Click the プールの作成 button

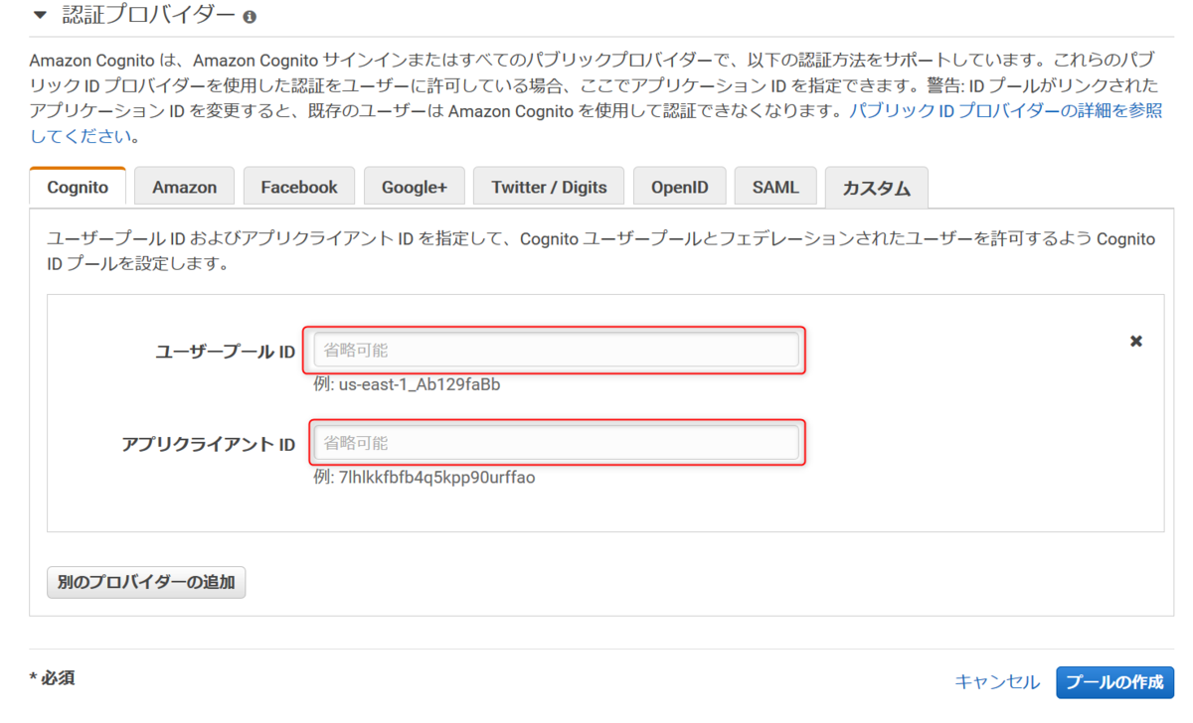[1114, 682]
